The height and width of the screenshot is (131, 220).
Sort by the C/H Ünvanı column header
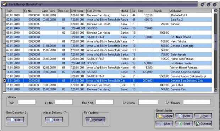[x=103, y=11]
